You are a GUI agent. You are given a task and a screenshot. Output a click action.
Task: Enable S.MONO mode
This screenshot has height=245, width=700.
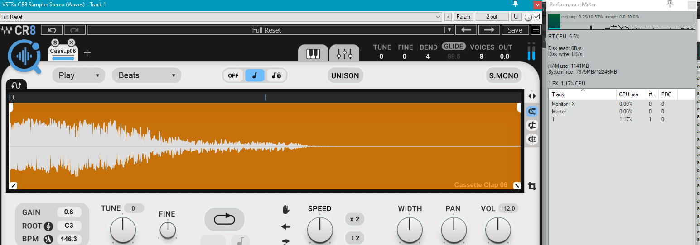504,75
